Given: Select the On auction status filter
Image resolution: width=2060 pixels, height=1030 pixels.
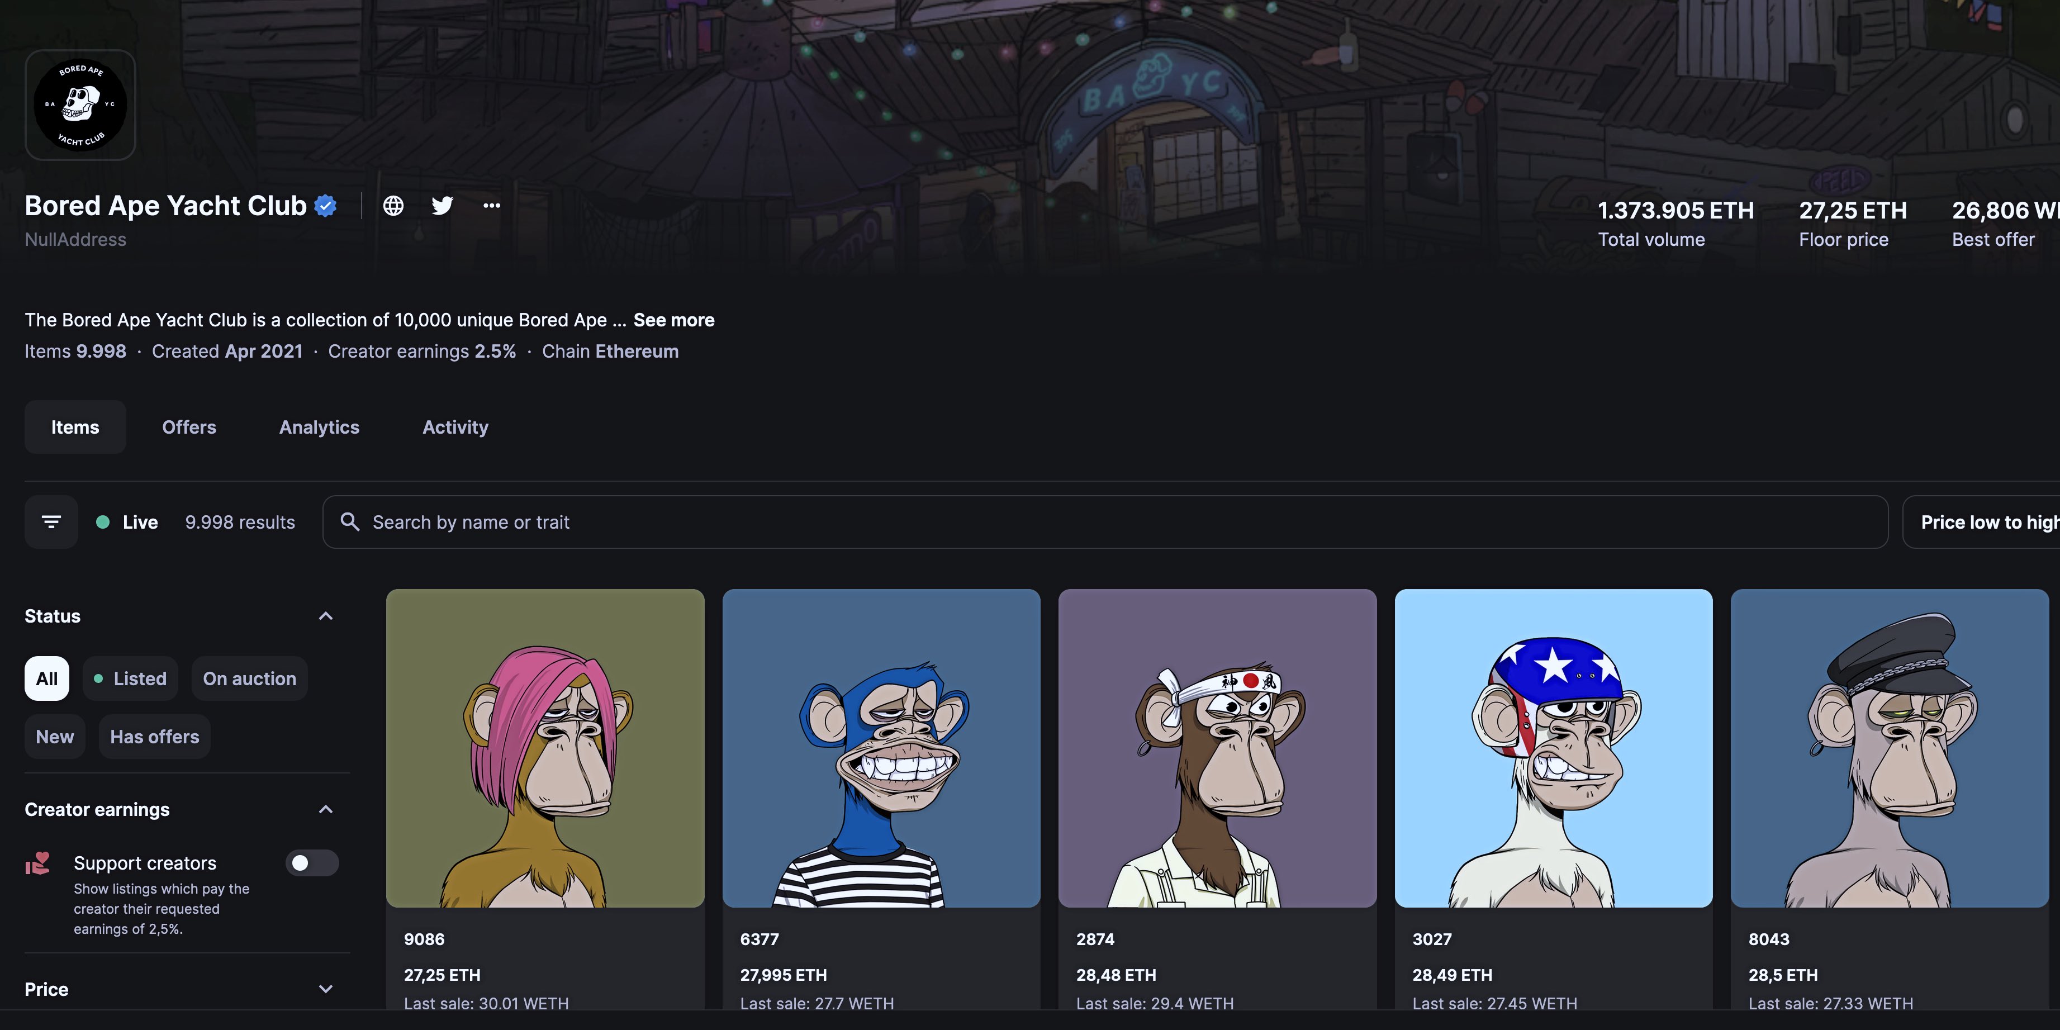Looking at the screenshot, I should coord(249,679).
